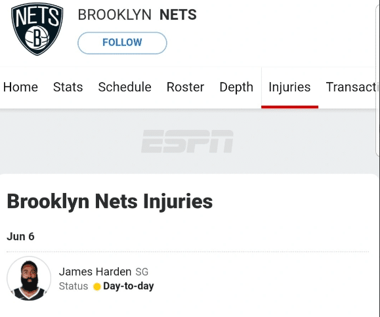Select the Injuries tab
Viewport: 380px width, 317px height.
pyautogui.click(x=289, y=87)
